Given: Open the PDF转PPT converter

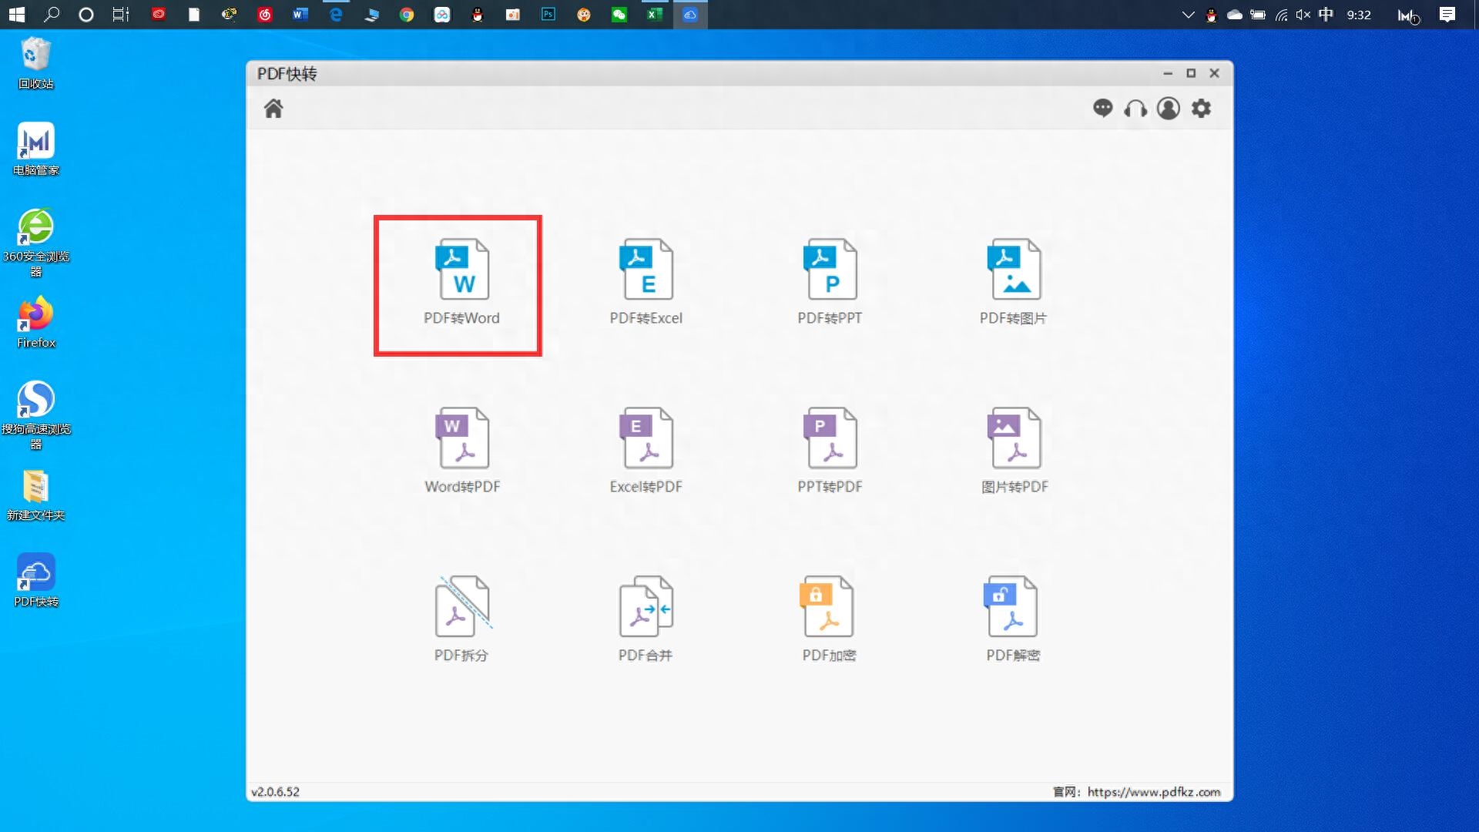Looking at the screenshot, I should tap(830, 282).
